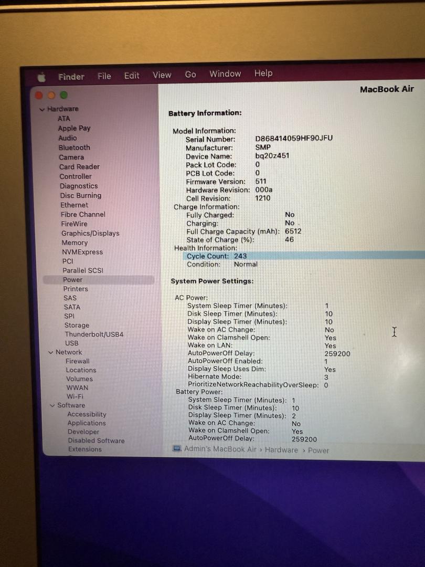Open the Apple menu
The width and height of the screenshot is (425, 567).
(x=42, y=77)
